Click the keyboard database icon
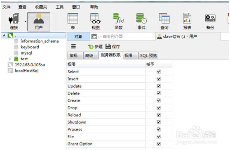 tap(16, 47)
